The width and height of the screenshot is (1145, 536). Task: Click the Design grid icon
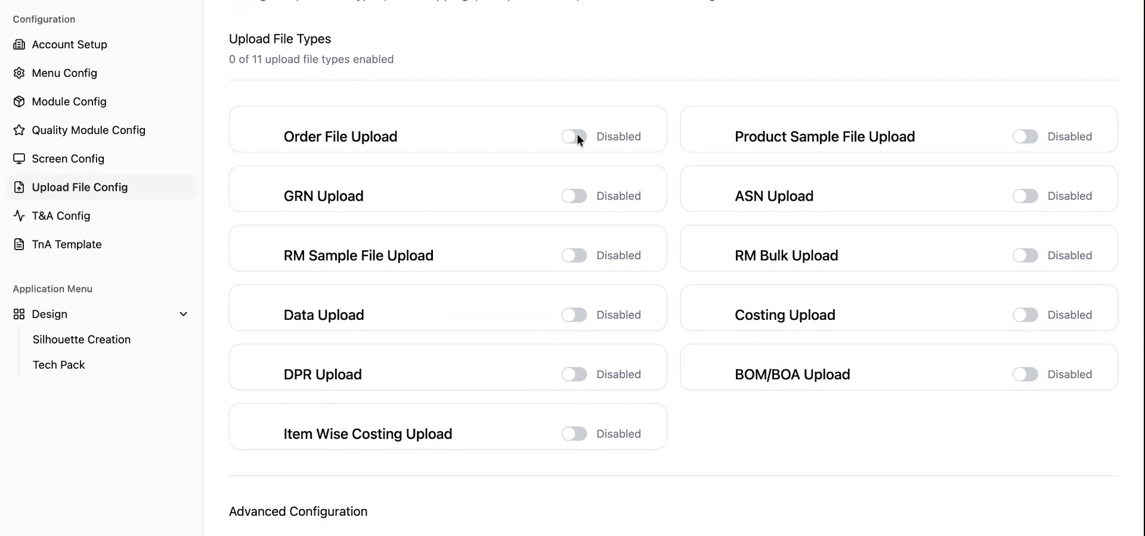19,314
